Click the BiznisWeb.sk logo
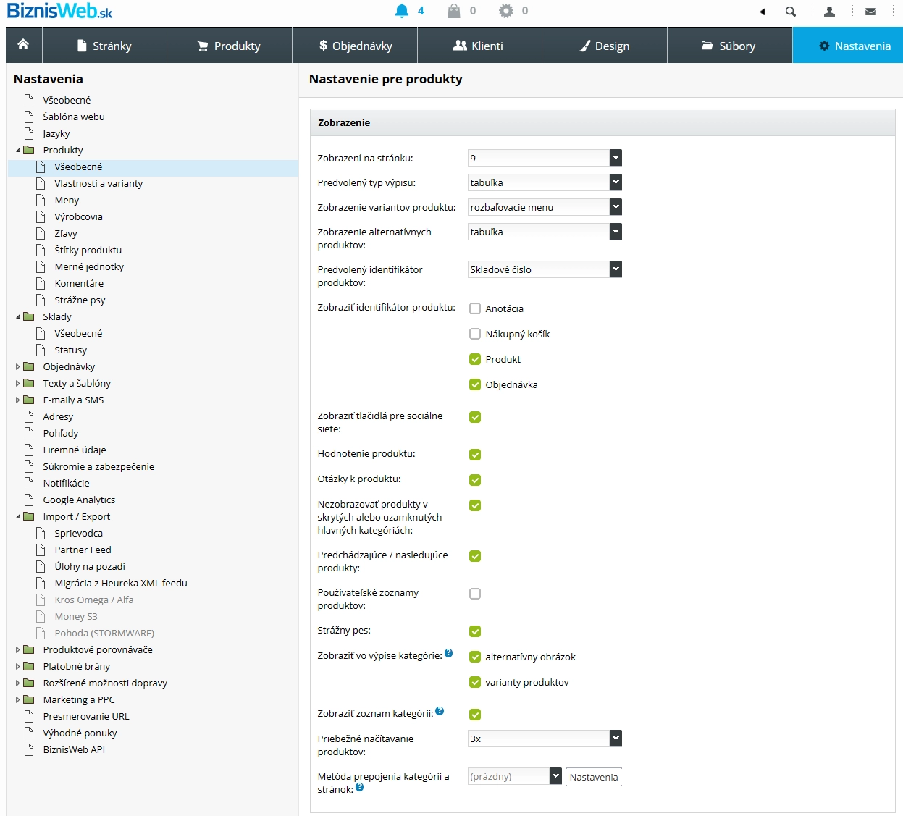 pyautogui.click(x=59, y=12)
